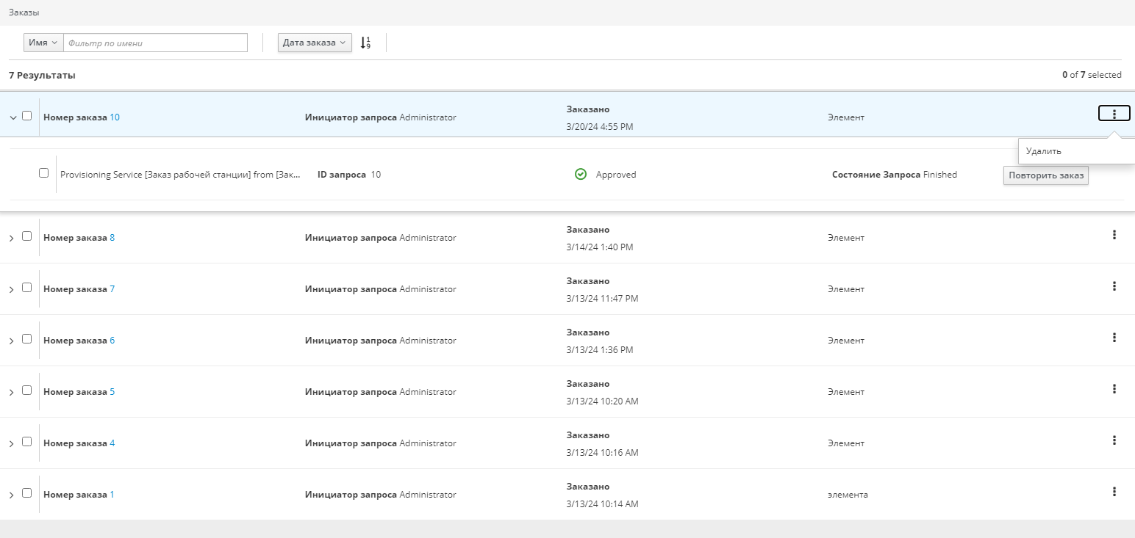The image size is (1135, 538).
Task: Click the Повторить заказ button
Action: point(1045,175)
